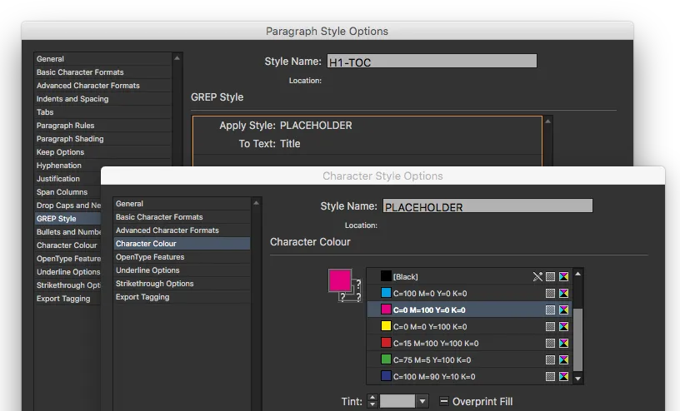Open the Tabs category
The width and height of the screenshot is (680, 411).
coord(102,112)
